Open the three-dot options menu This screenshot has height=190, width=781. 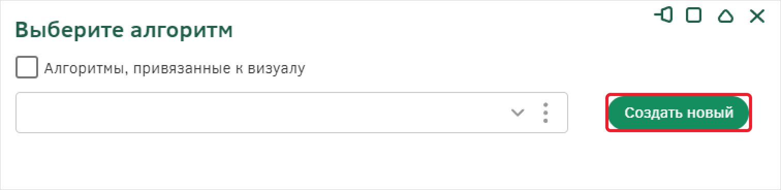545,113
